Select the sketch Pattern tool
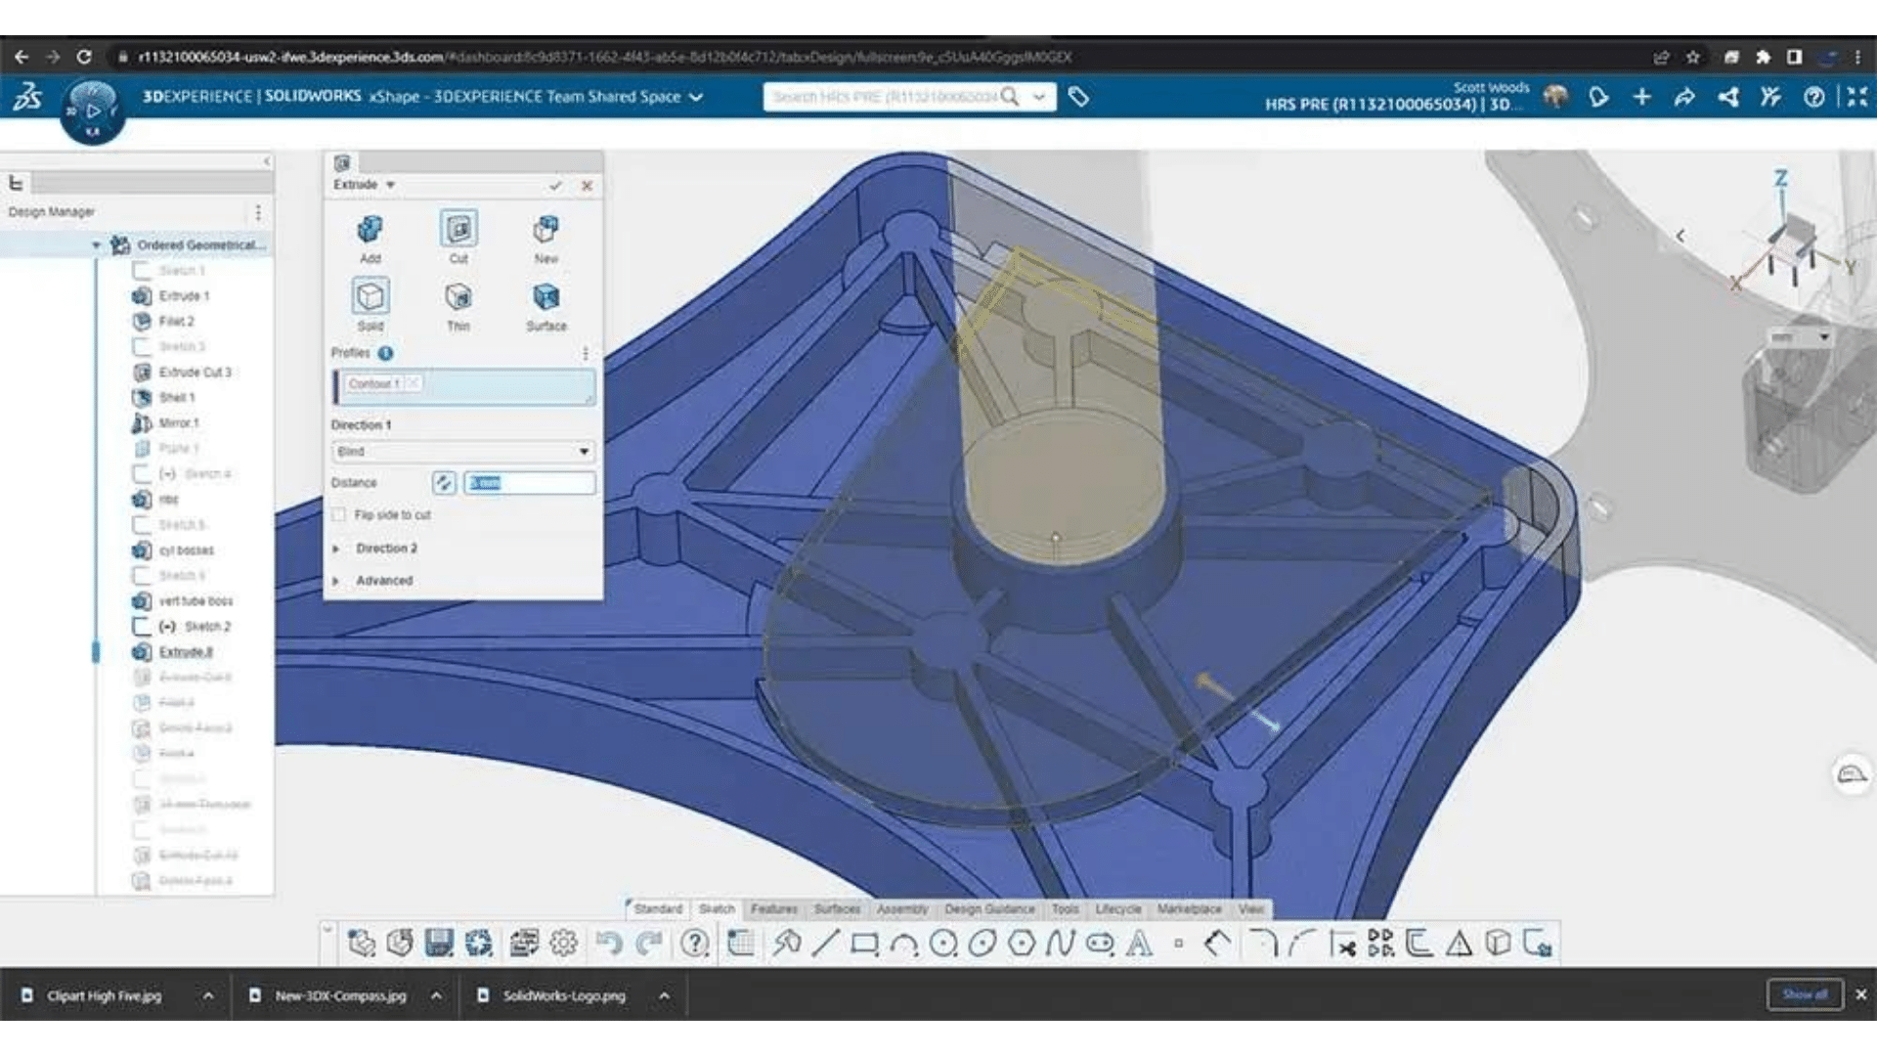 1380,944
